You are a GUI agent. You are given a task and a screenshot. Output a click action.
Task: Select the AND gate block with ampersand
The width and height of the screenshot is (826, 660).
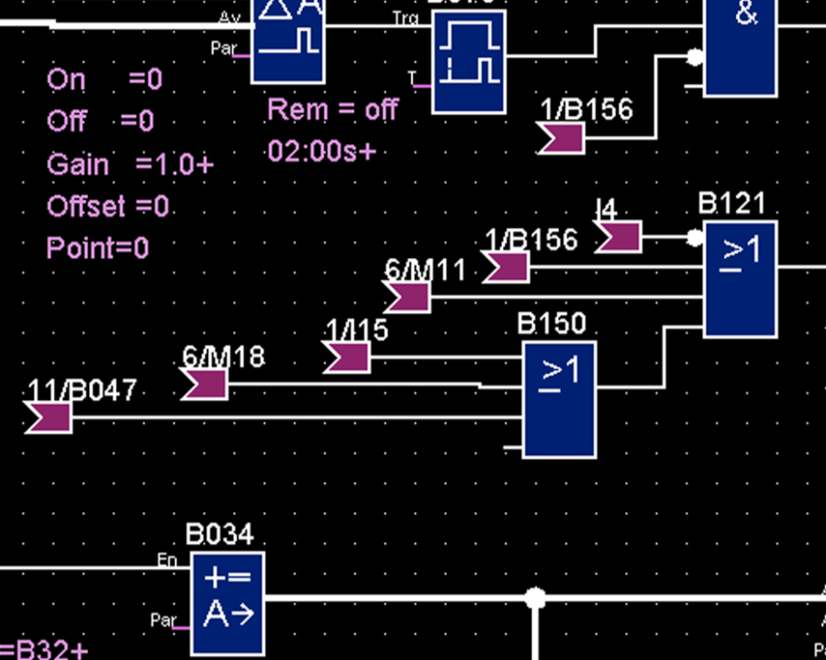pos(740,46)
